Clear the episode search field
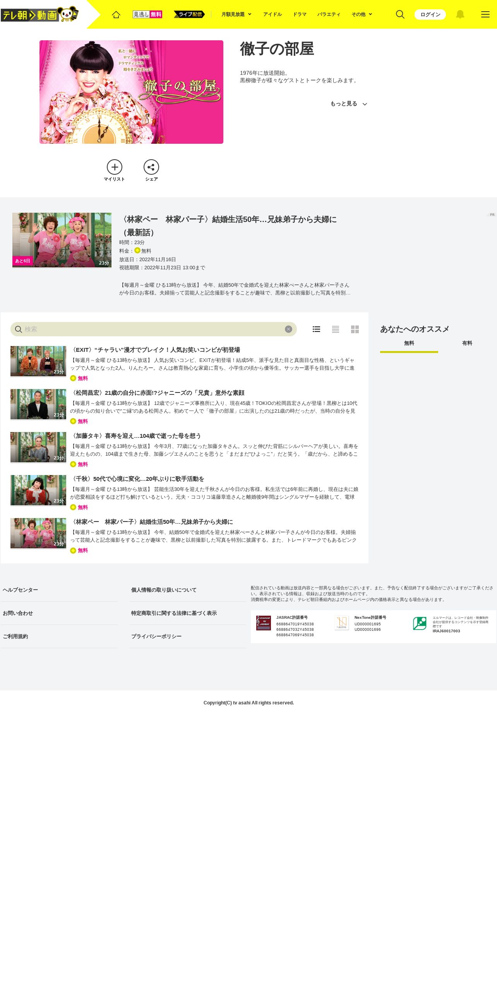This screenshot has height=995, width=497. pos(288,329)
